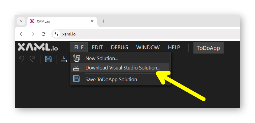Reload the xaml.io page
The width and height of the screenshot is (255, 123).
(x=43, y=34)
